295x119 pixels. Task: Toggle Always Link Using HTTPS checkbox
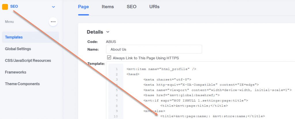pyautogui.click(x=109, y=58)
